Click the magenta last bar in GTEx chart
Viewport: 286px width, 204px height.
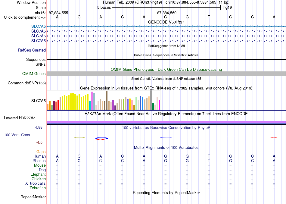[x=159, y=105]
